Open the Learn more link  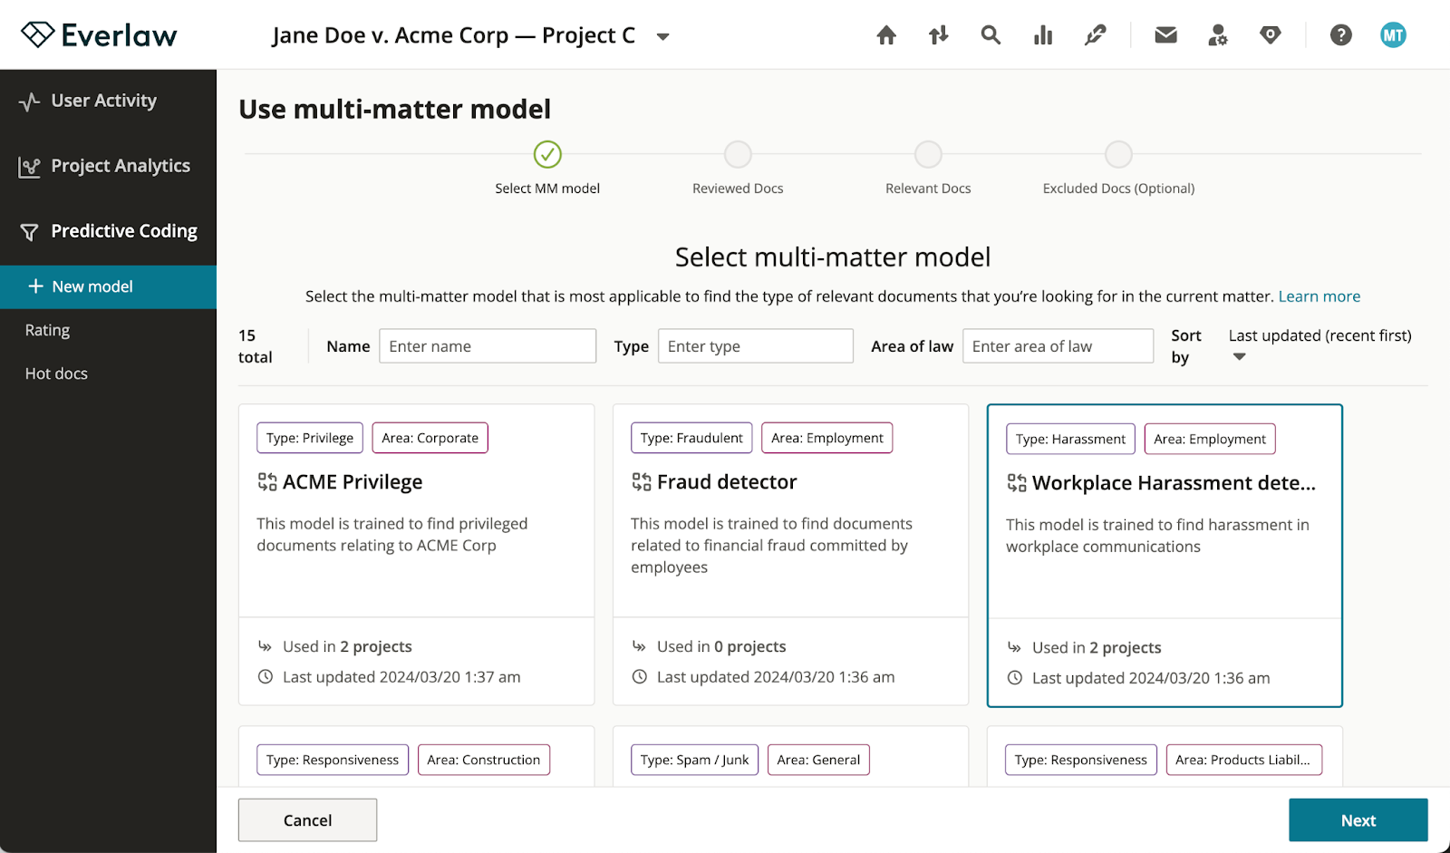tap(1319, 296)
